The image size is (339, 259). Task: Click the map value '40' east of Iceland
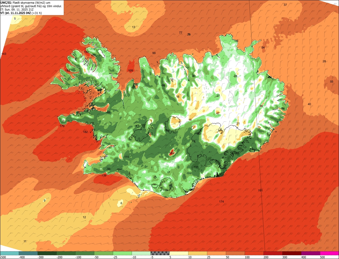[x=309, y=104]
